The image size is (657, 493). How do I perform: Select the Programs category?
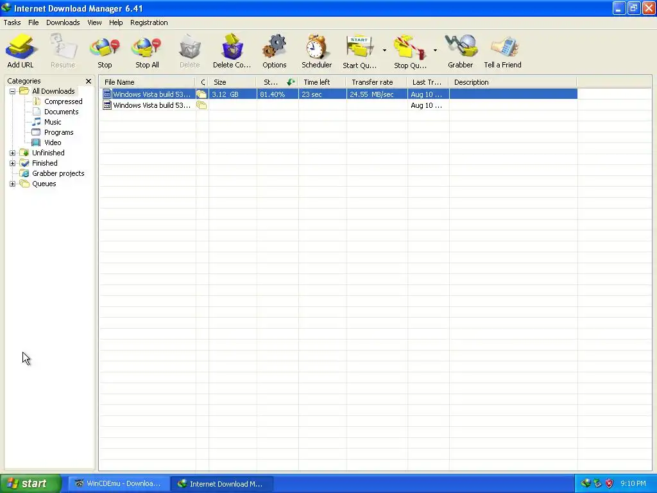[x=58, y=132]
